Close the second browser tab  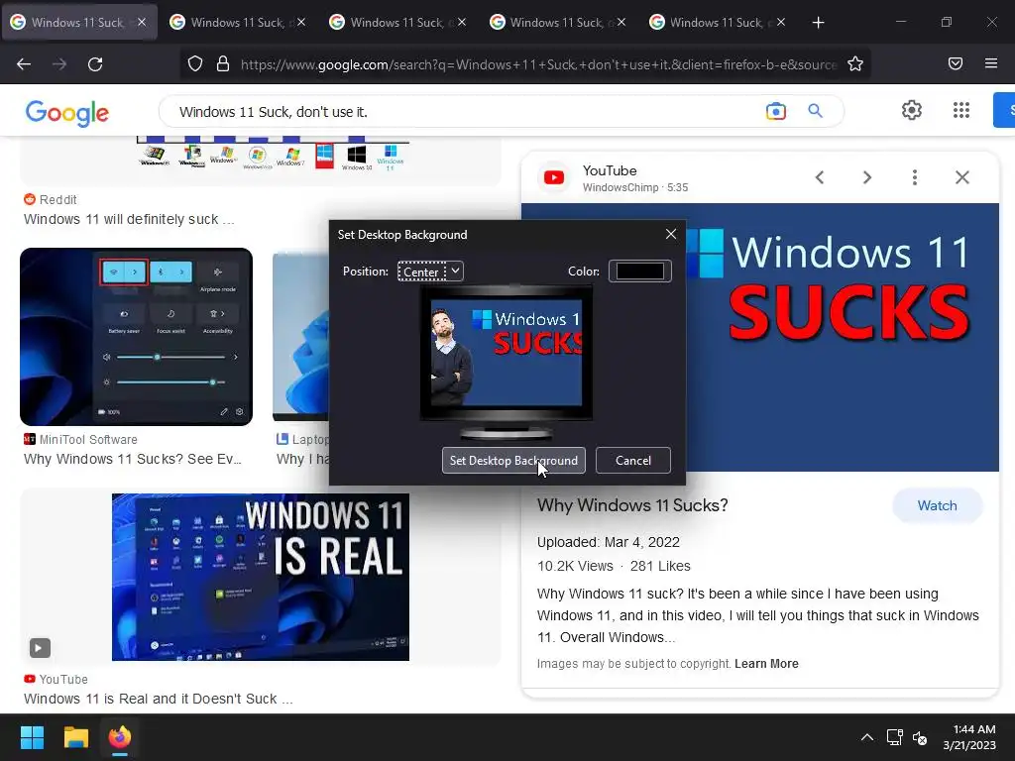tap(301, 23)
